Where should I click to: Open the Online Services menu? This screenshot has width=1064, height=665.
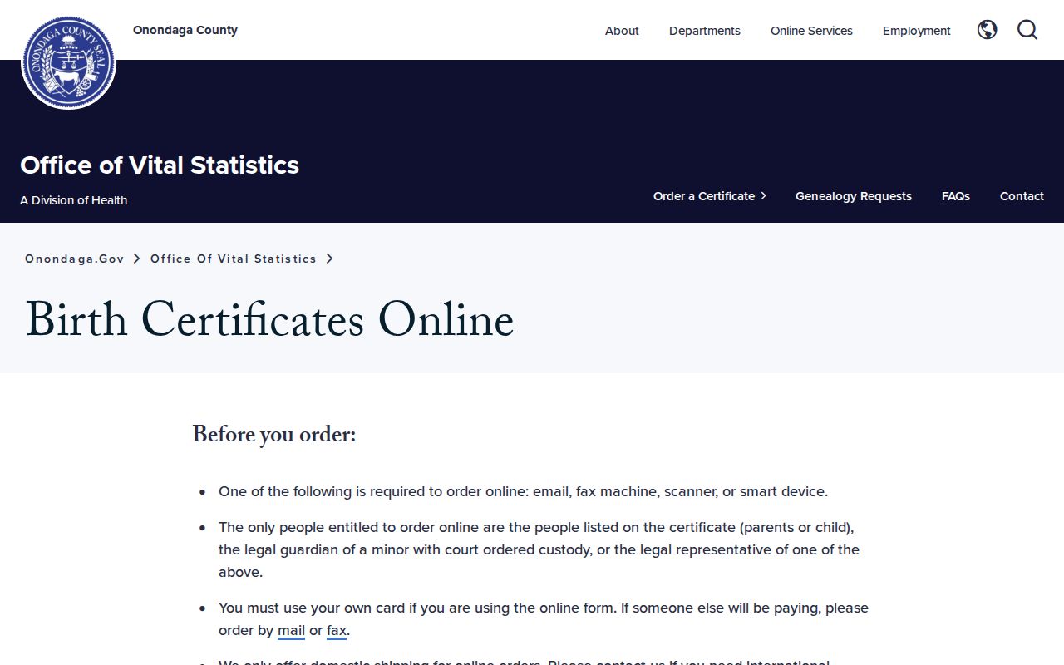811,31
